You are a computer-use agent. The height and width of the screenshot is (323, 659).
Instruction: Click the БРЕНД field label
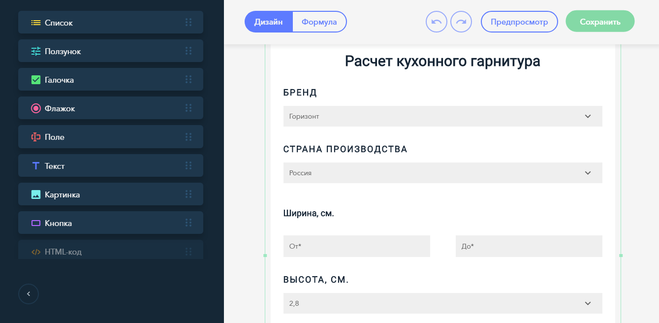(x=300, y=93)
